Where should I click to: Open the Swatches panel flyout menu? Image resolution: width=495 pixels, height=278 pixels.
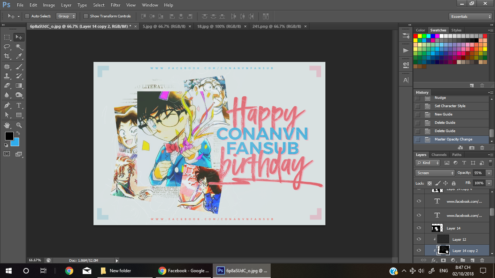pyautogui.click(x=490, y=30)
